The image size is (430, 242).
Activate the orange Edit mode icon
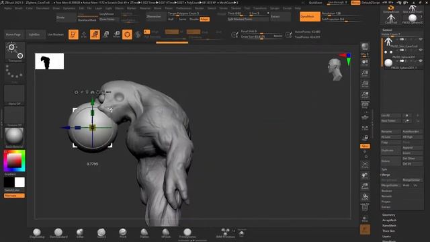point(73,34)
